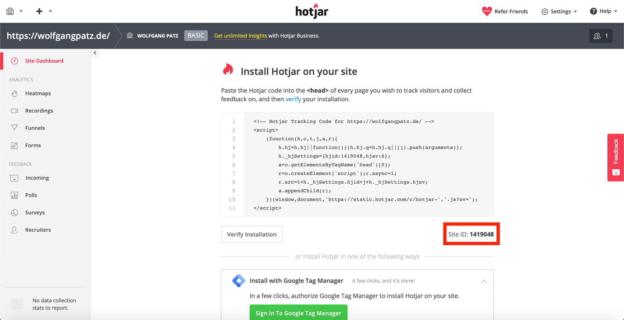Click the BASIC plan badge

tap(196, 36)
